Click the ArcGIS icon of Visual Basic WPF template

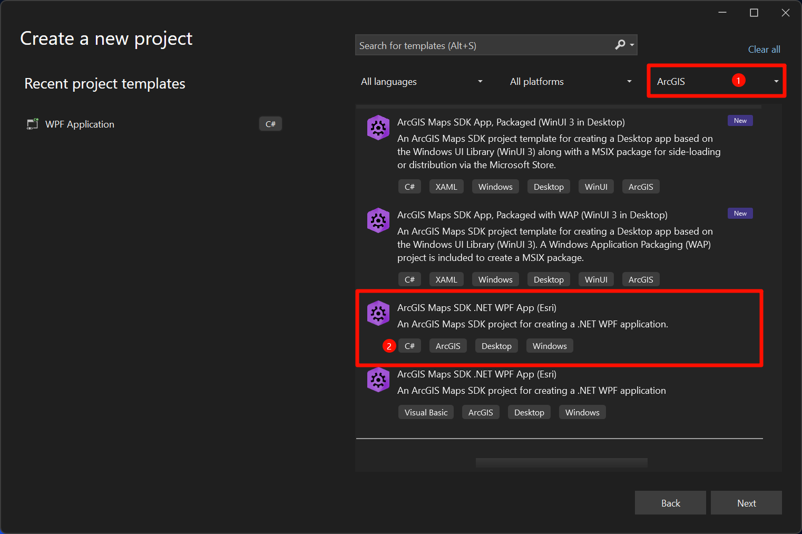(378, 380)
